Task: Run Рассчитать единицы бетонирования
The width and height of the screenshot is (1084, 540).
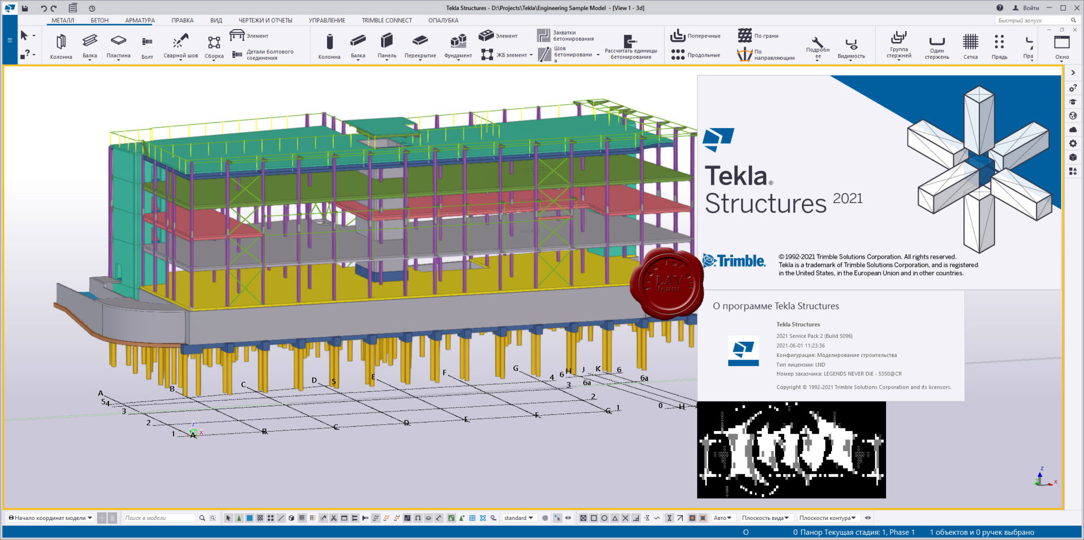Action: [630, 47]
